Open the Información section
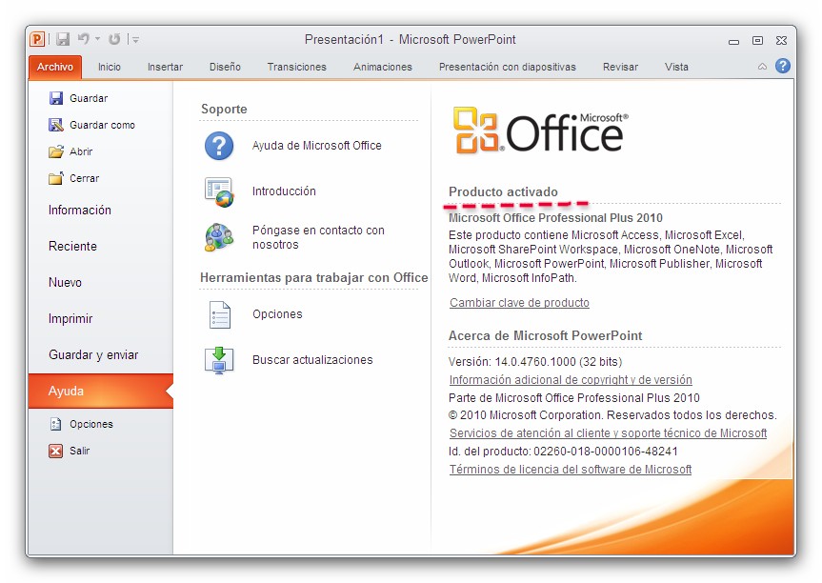 pos(80,211)
